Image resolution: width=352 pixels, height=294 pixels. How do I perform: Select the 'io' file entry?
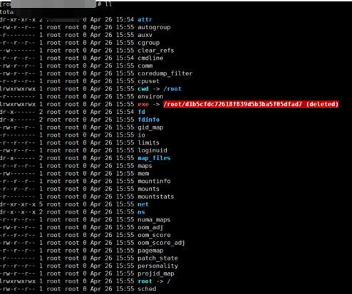pos(141,135)
